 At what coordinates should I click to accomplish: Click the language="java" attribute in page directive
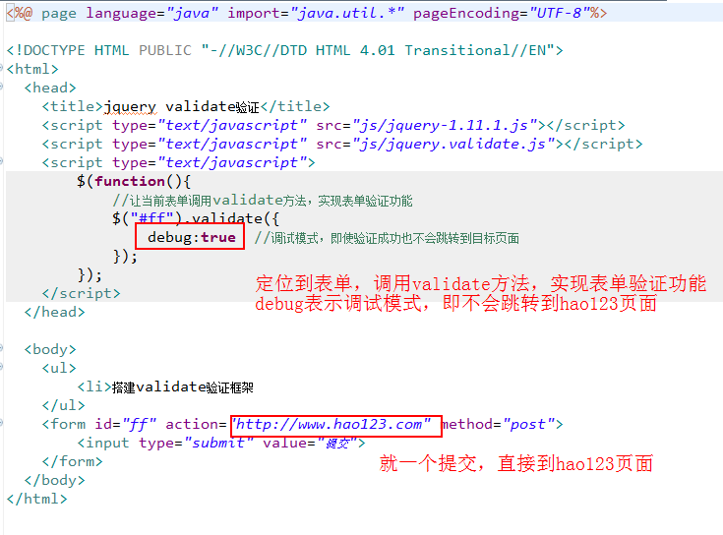[x=151, y=13]
